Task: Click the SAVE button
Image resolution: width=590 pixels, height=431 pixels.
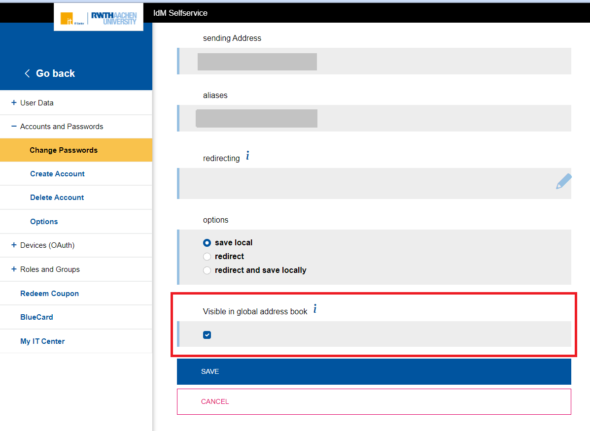Action: [x=210, y=371]
